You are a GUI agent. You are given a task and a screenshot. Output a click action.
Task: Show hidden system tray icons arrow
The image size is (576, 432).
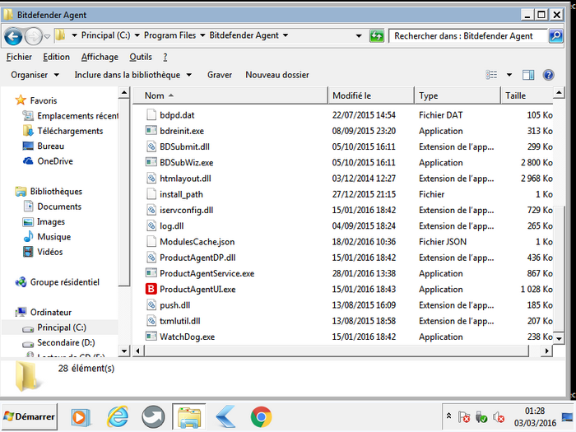[x=448, y=416]
